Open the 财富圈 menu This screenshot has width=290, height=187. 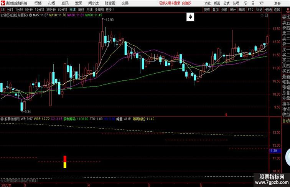(110, 3)
